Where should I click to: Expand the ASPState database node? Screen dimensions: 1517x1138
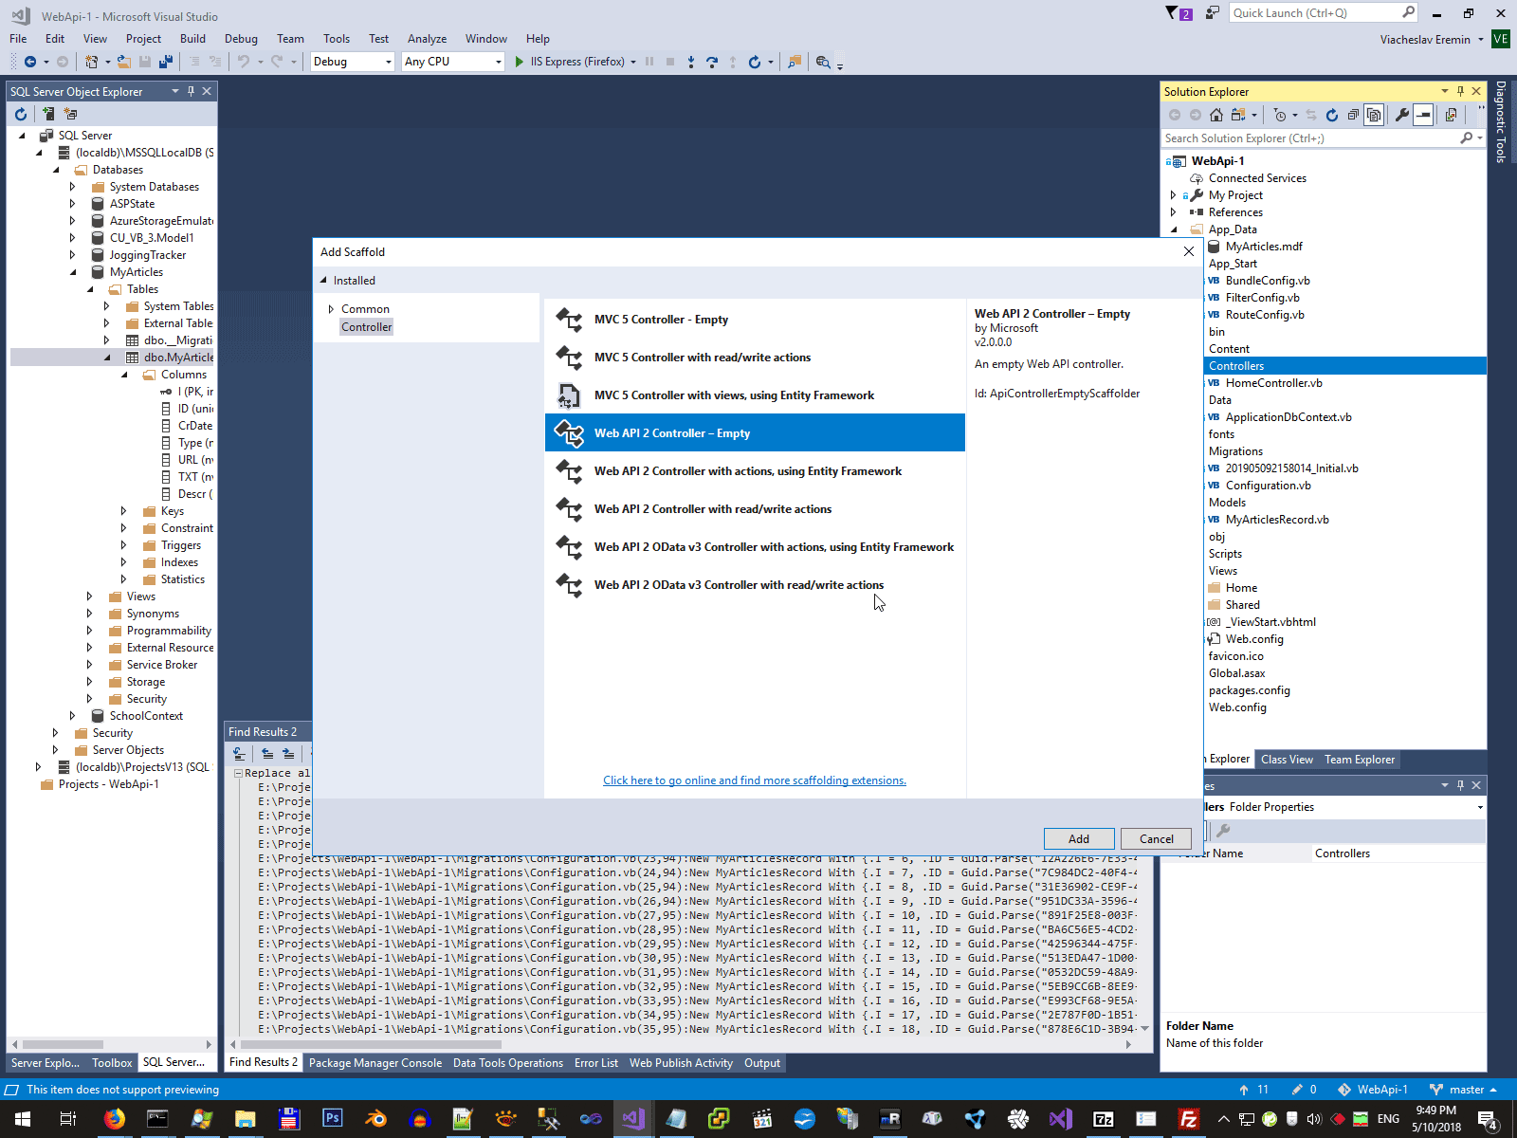coord(72,204)
